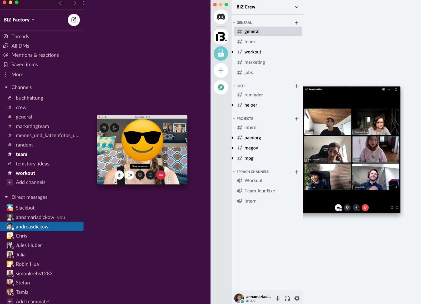Open Explore servers compass icon
The height and width of the screenshot is (304, 421).
(221, 87)
